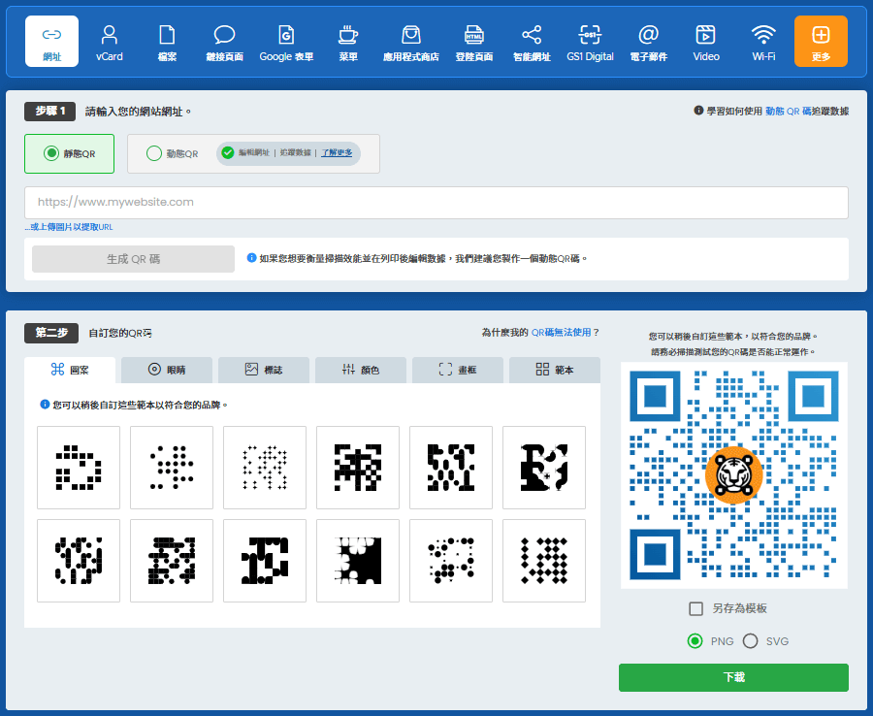This screenshot has height=716, width=873.
Task: Go to the 範本 templates tab
Action: tap(555, 370)
